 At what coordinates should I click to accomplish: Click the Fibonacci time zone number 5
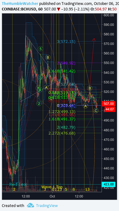66,189
